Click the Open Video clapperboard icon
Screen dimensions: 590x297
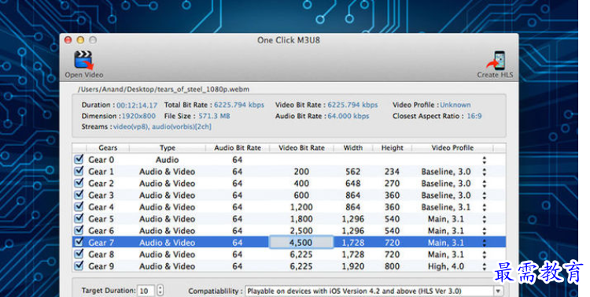(83, 61)
